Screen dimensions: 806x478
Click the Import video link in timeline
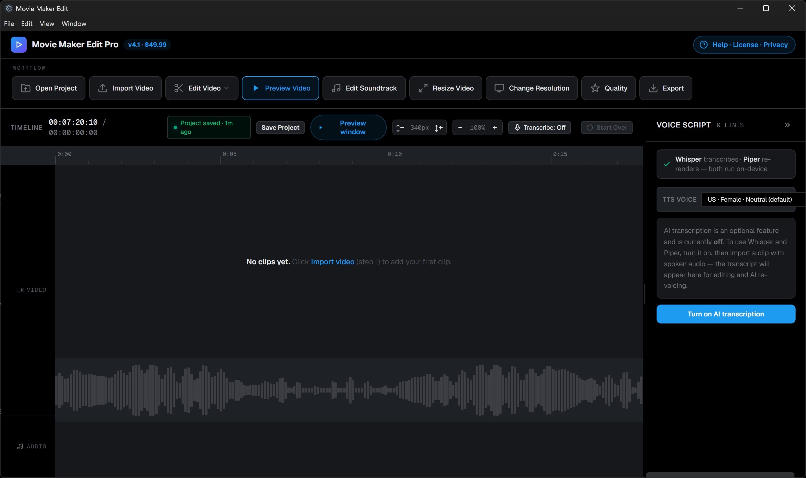click(x=332, y=261)
